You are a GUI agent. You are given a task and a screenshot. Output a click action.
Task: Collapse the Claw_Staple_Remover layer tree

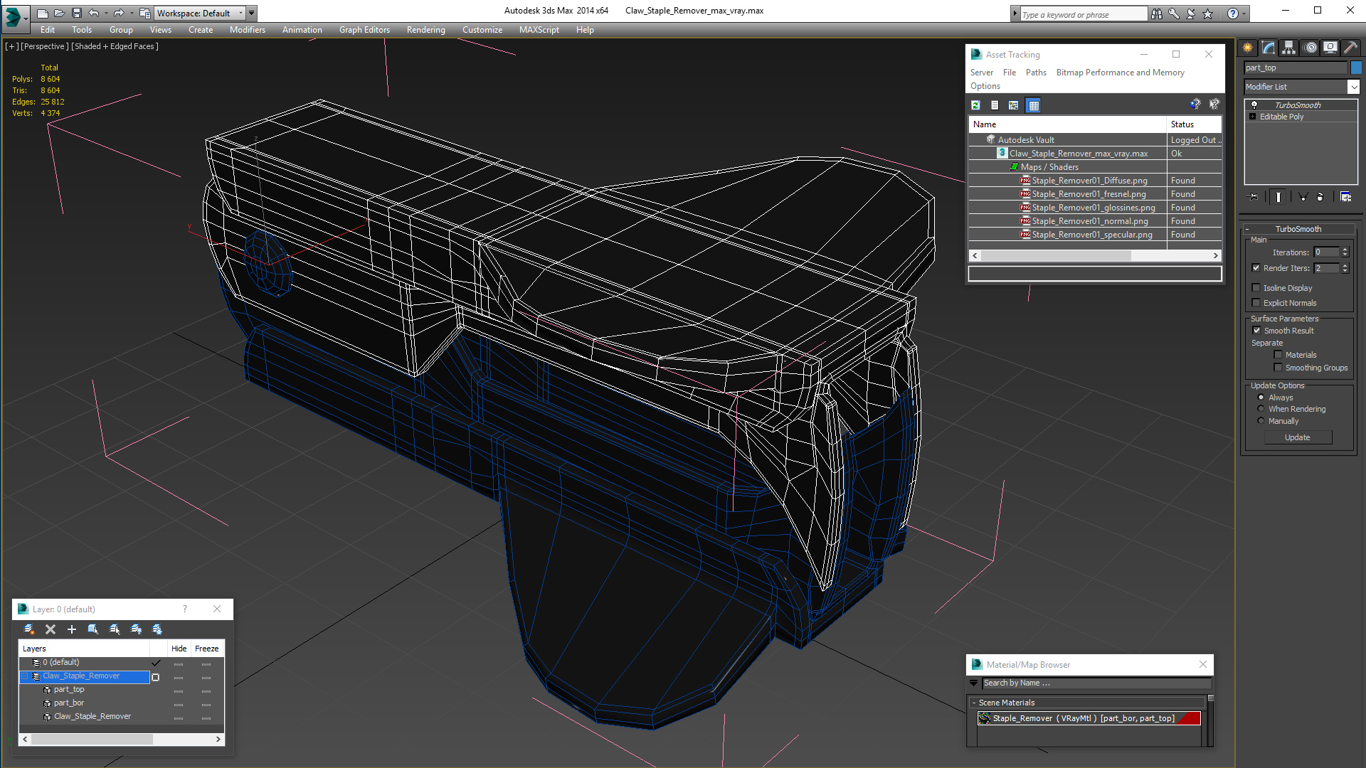pos(25,676)
